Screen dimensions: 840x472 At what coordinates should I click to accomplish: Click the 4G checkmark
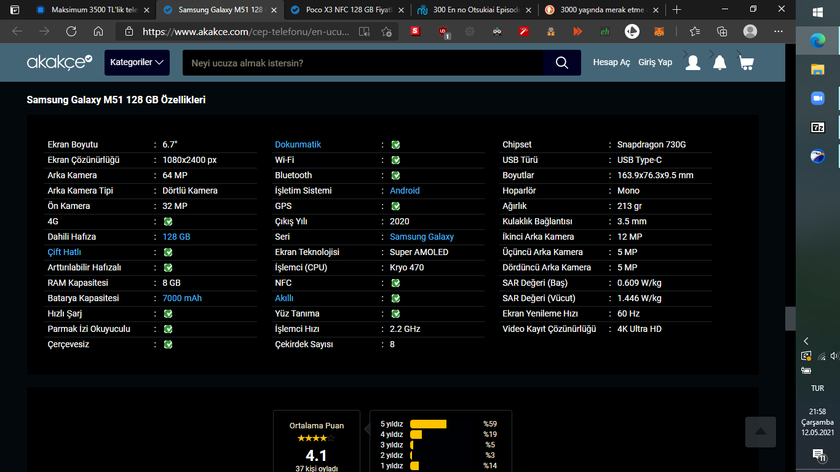tap(168, 221)
